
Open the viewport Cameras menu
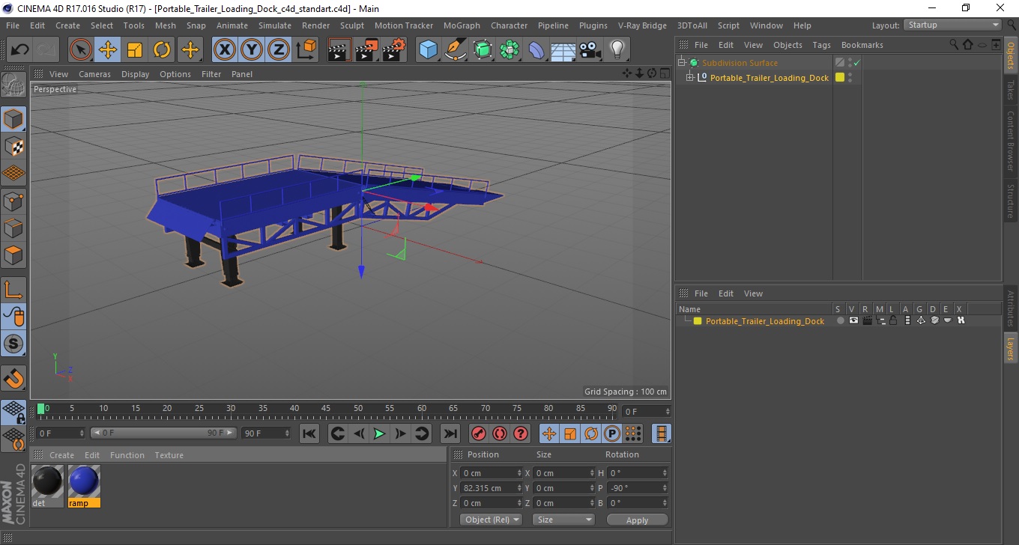tap(94, 74)
